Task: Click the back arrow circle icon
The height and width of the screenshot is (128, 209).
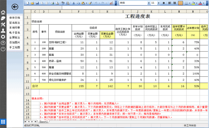Action: pos(15,7)
